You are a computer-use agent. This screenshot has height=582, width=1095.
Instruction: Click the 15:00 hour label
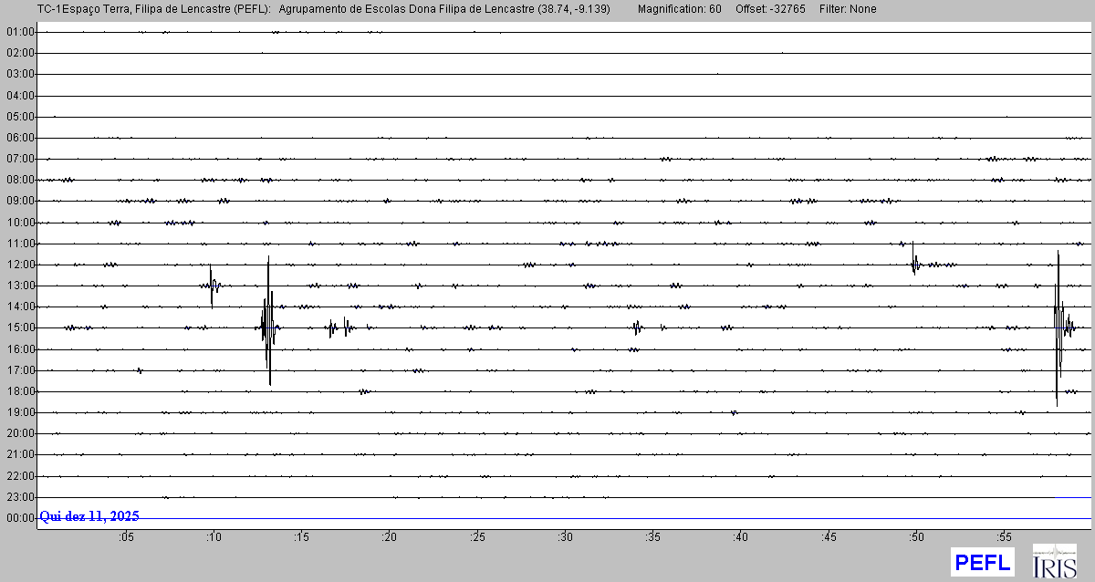click(x=19, y=327)
